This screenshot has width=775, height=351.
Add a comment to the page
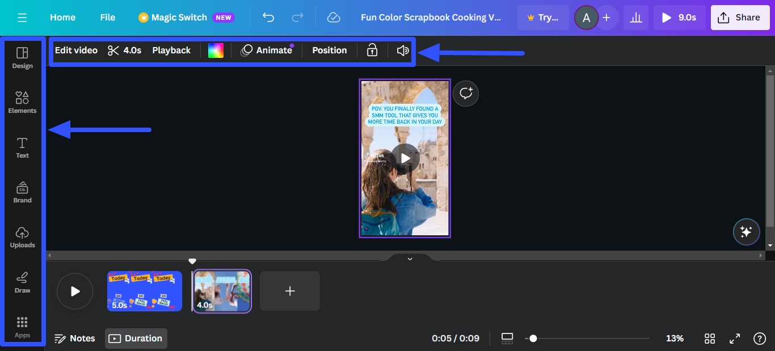click(x=466, y=94)
